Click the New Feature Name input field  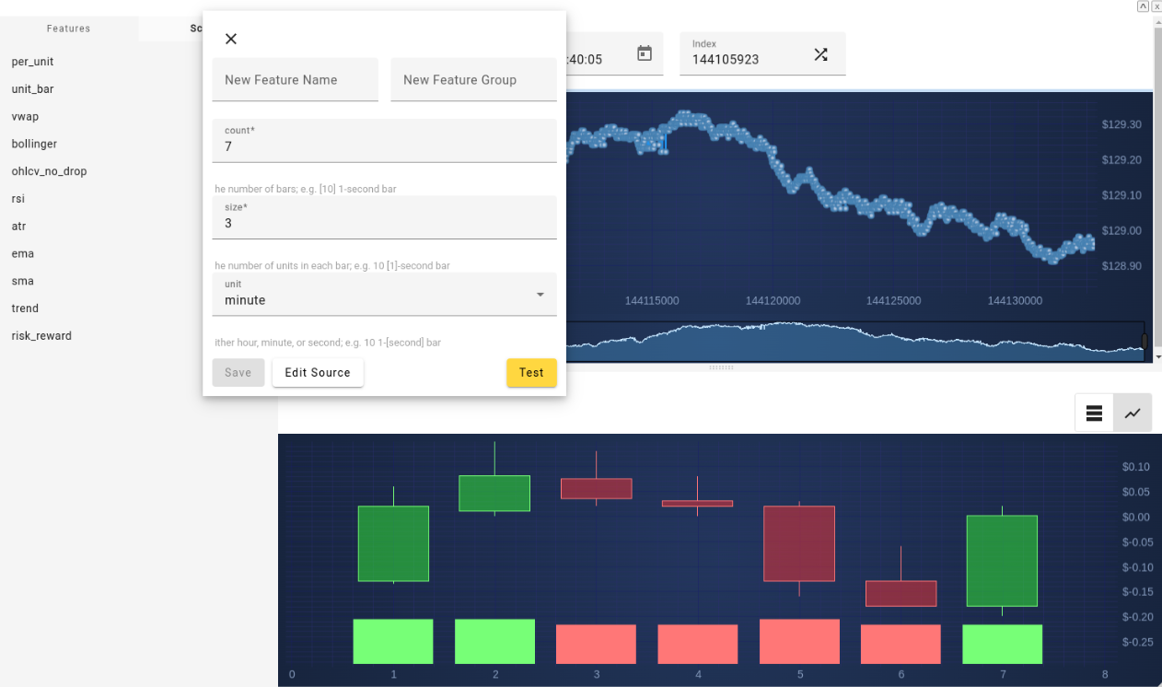pyautogui.click(x=295, y=80)
